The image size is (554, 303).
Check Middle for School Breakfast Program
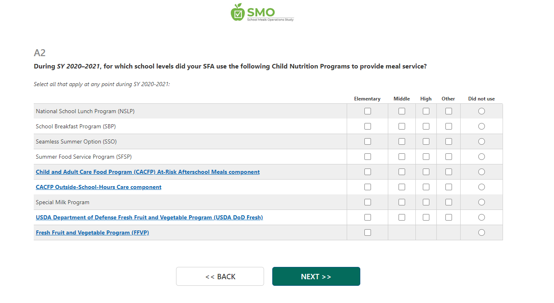[x=402, y=126]
